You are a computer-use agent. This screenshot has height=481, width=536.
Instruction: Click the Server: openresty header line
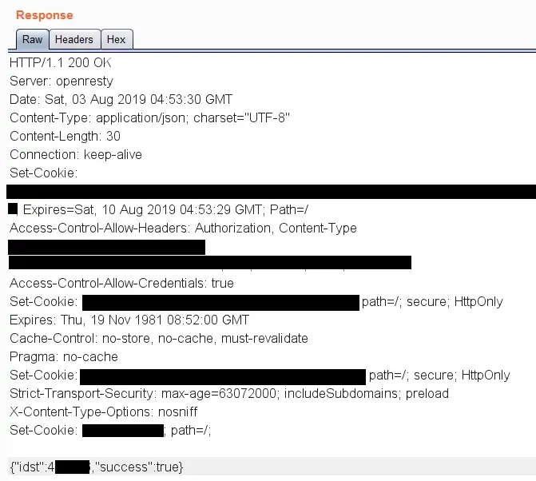62,81
